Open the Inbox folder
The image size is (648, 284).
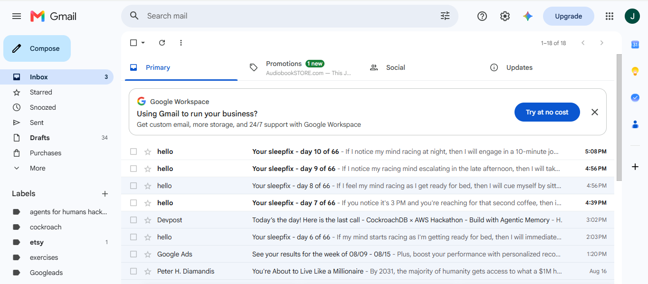[57, 77]
